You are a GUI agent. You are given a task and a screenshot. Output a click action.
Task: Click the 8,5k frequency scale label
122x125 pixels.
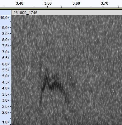[6, 34]
